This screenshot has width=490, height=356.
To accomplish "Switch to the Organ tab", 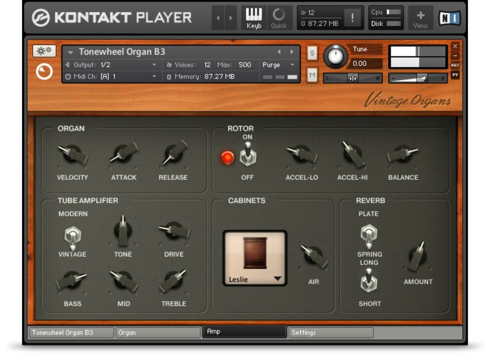I will click(158, 333).
